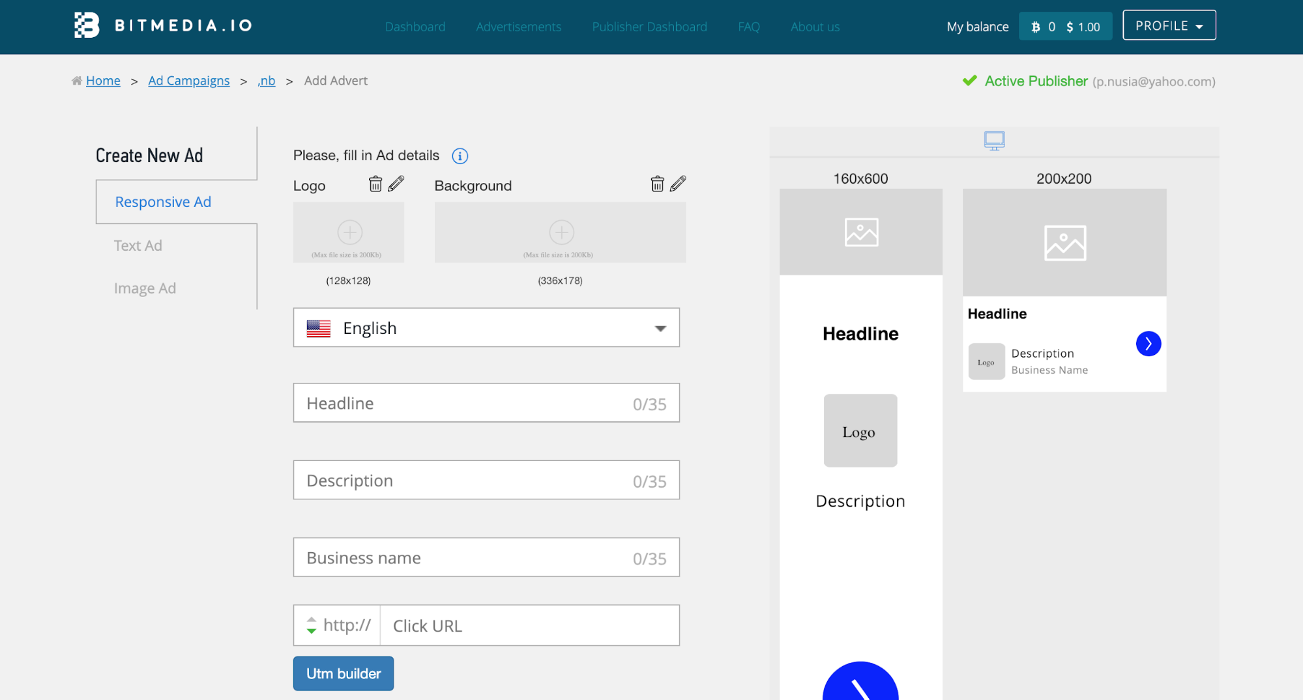Switch to the Image Ad tab
Image resolution: width=1303 pixels, height=700 pixels.
pos(145,288)
